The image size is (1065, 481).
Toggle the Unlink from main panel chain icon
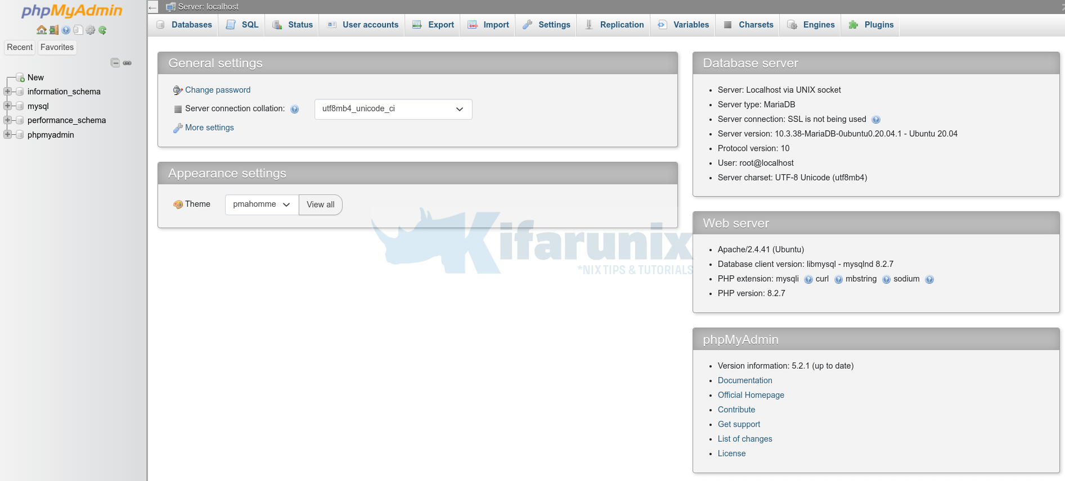pos(127,63)
